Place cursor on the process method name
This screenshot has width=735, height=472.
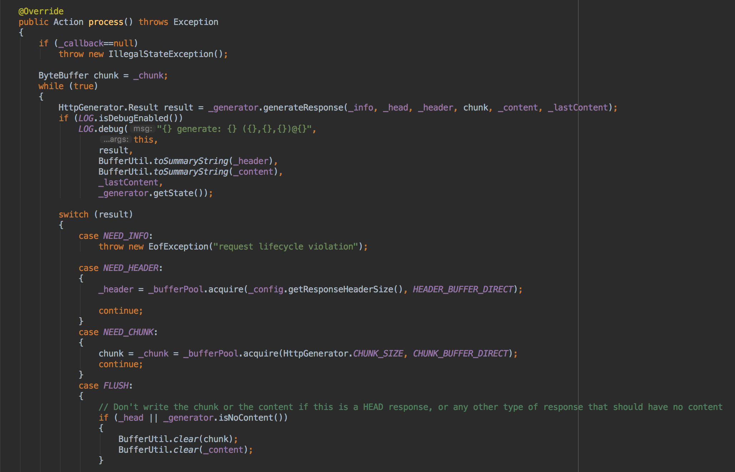(x=106, y=22)
